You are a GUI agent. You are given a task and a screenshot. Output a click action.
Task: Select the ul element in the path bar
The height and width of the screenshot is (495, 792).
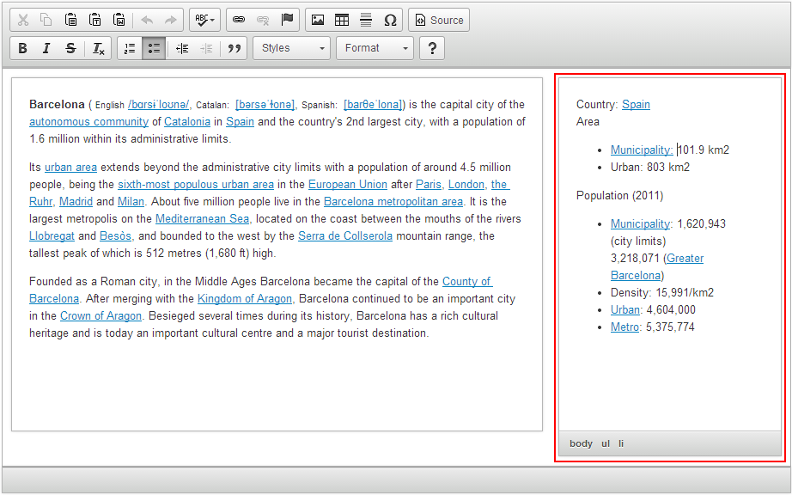[x=606, y=443]
